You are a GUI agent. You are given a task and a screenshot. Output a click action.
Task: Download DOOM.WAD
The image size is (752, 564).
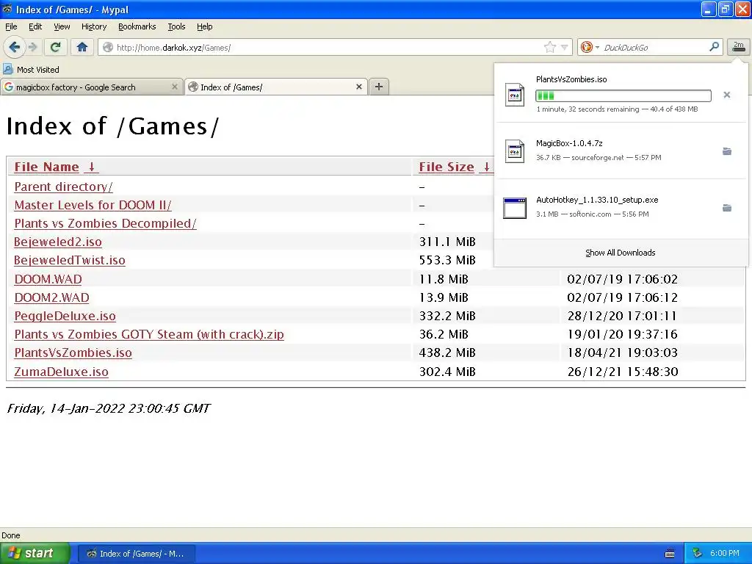[x=48, y=279]
